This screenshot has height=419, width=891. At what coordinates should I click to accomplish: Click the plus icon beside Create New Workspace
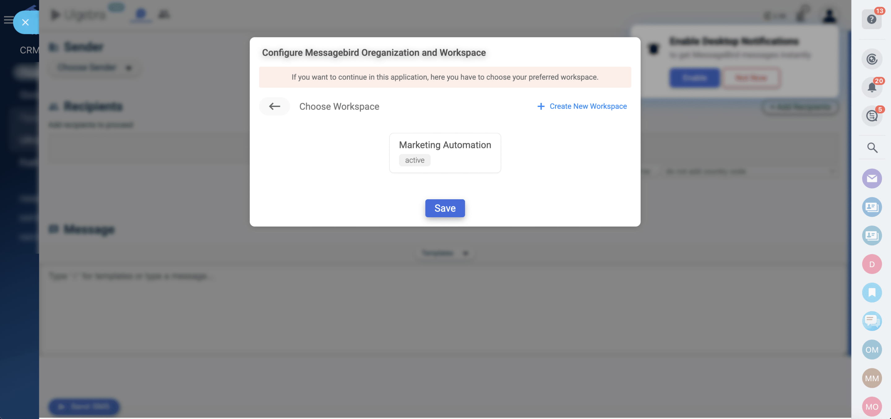click(x=540, y=106)
